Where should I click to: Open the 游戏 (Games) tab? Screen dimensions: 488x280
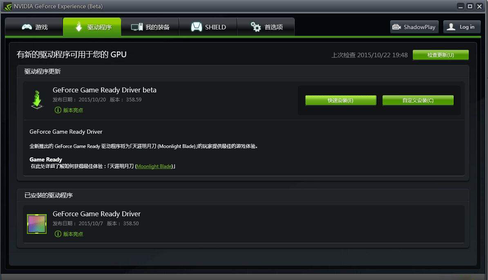(34, 27)
